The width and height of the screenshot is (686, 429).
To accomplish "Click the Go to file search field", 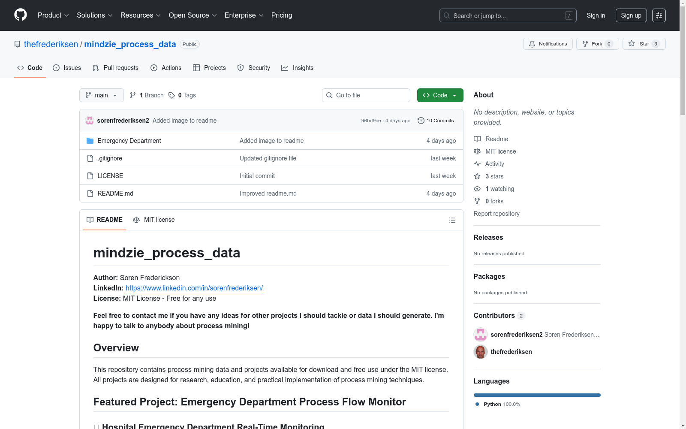I will (x=366, y=95).
